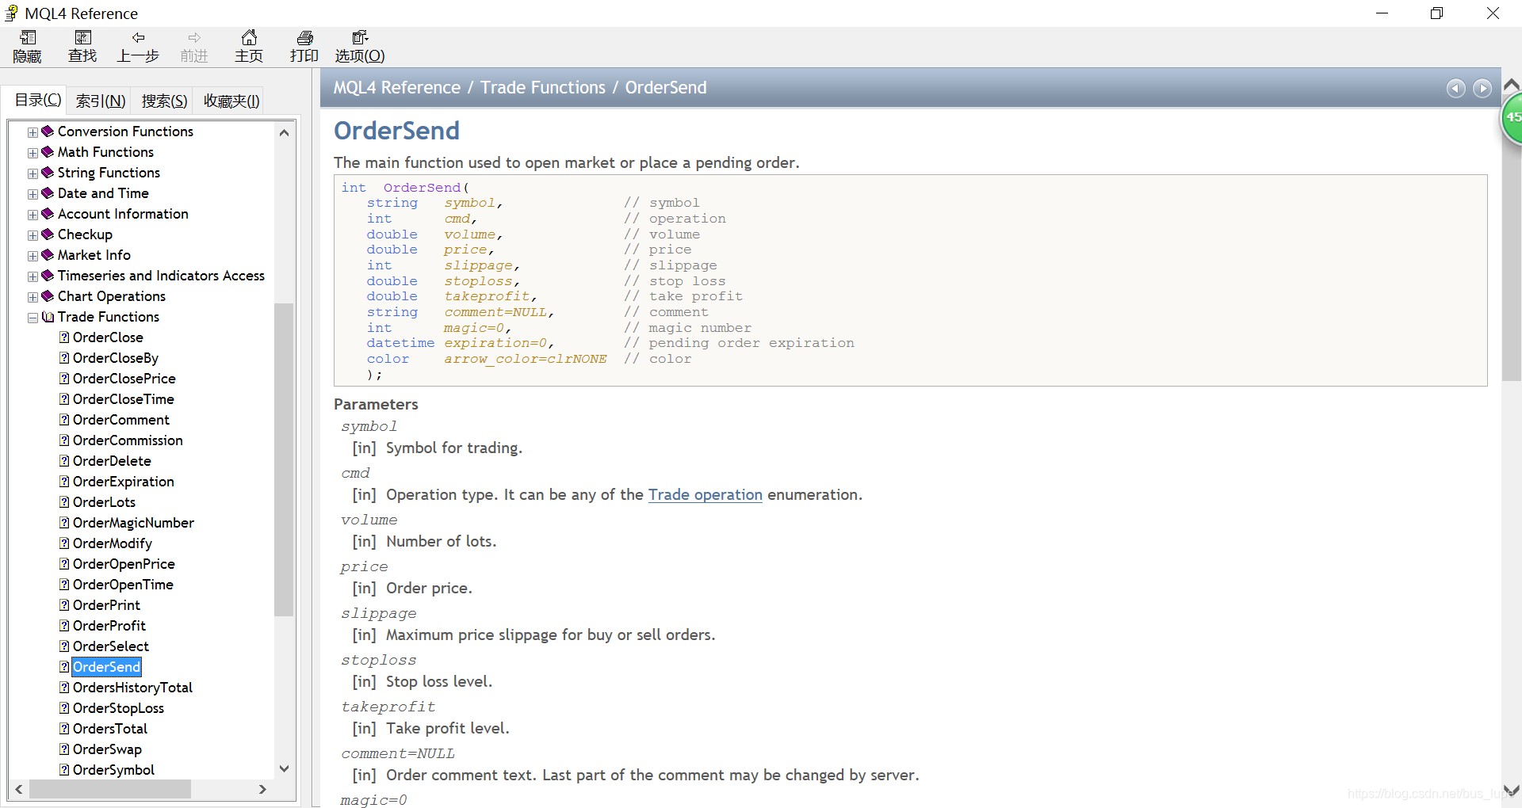
Task: Click the Date and Time book icon
Action: (x=48, y=193)
